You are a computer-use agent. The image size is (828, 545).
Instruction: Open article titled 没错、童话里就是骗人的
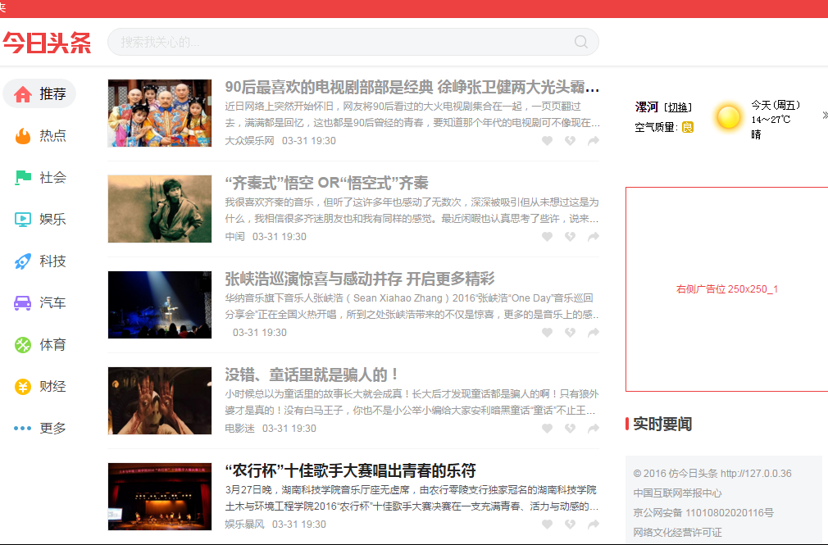(x=312, y=375)
